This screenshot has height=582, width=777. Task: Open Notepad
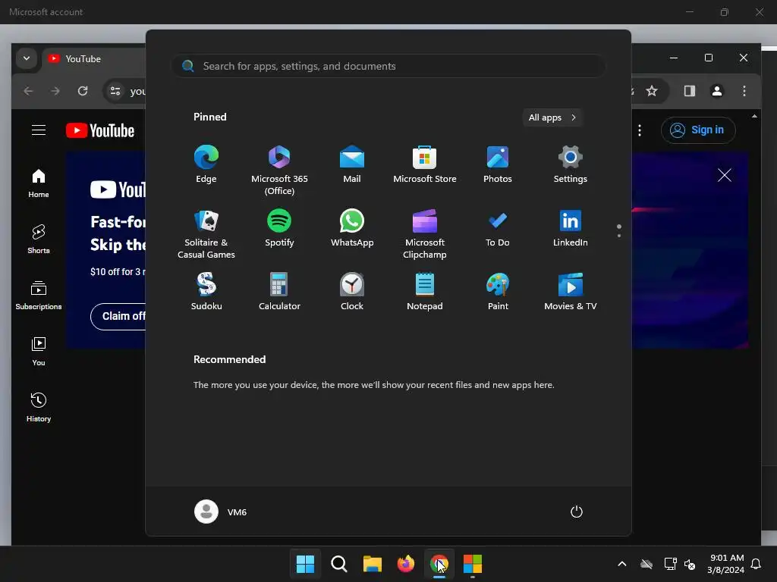tap(425, 292)
